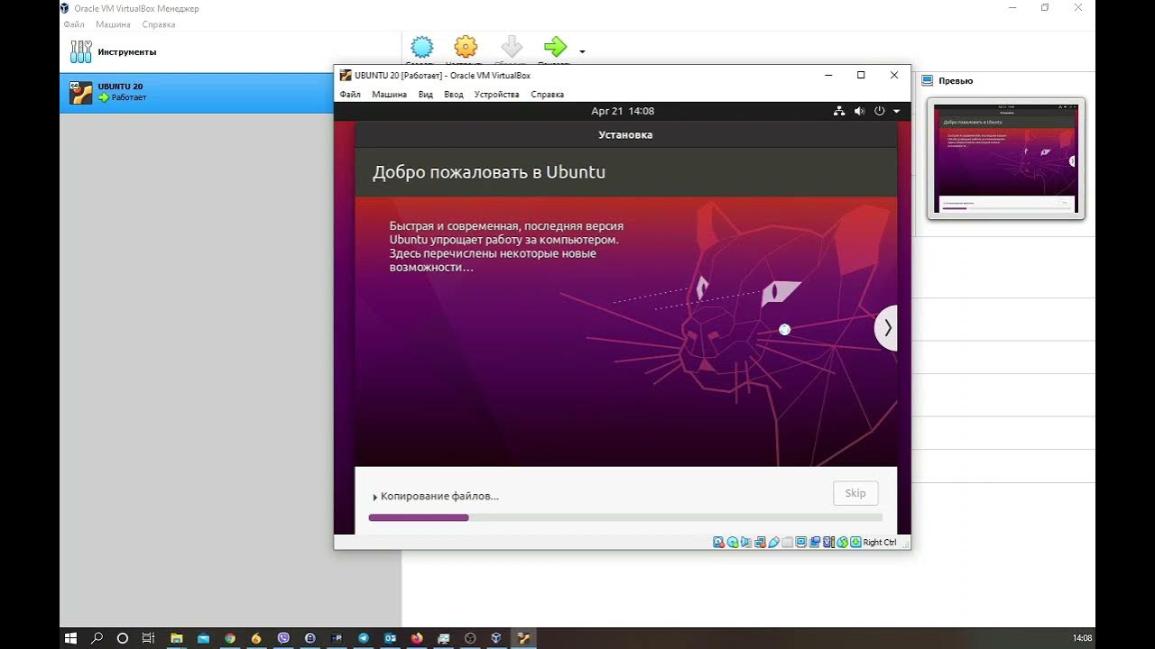
Task: Open Outlook from the taskbar
Action: (390, 638)
